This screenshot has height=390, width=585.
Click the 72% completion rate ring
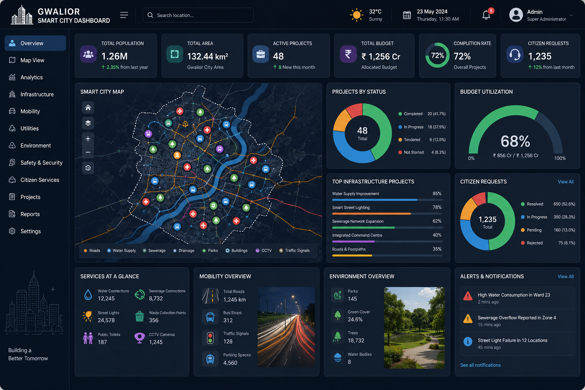pyautogui.click(x=437, y=55)
